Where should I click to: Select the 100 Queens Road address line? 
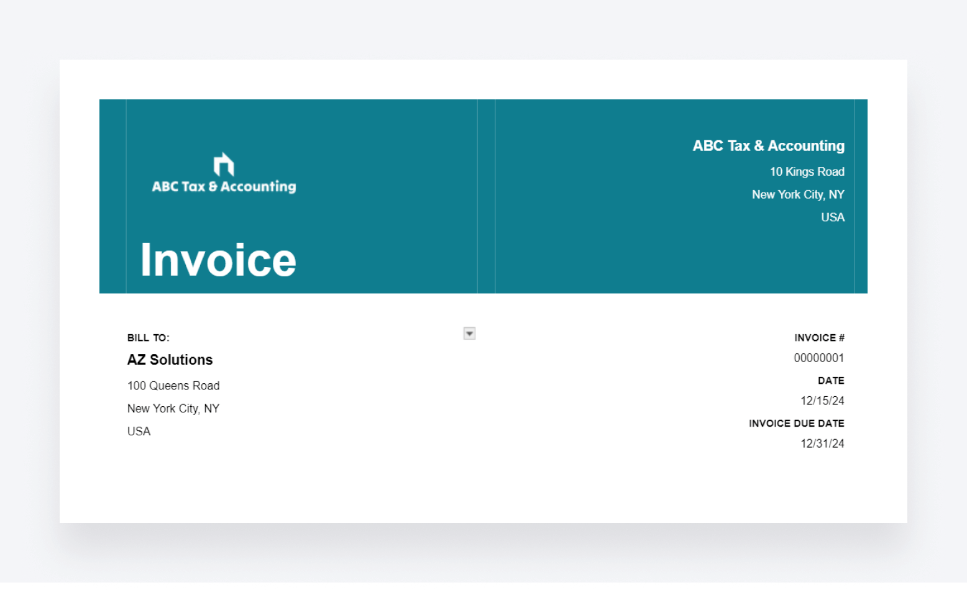[173, 386]
